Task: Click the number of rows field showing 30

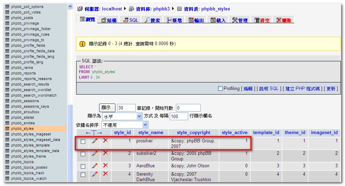Action: 126,108
